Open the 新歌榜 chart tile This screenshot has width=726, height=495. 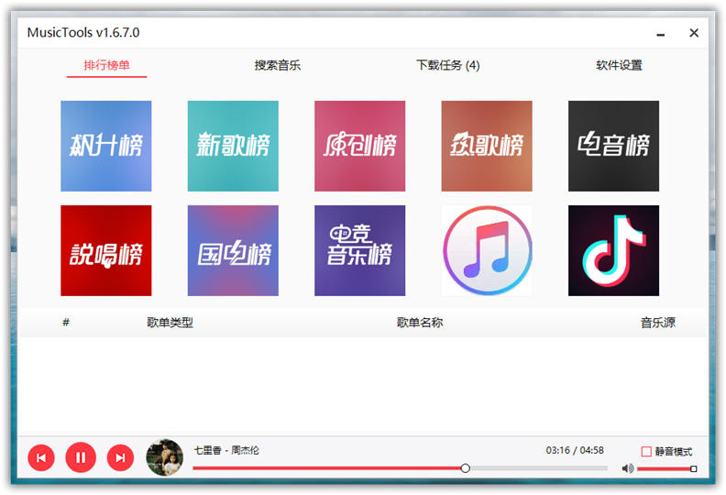click(x=233, y=146)
